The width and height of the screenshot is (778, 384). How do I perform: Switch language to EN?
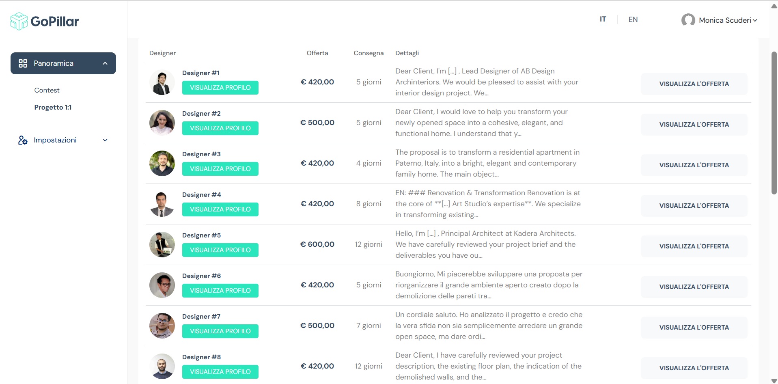pos(633,19)
